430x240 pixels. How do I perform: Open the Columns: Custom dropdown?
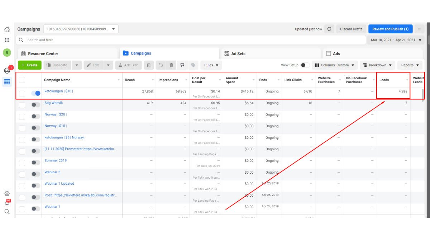point(334,65)
